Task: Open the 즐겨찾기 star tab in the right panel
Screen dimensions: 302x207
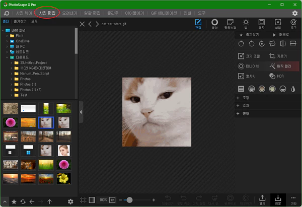Action: click(x=249, y=35)
